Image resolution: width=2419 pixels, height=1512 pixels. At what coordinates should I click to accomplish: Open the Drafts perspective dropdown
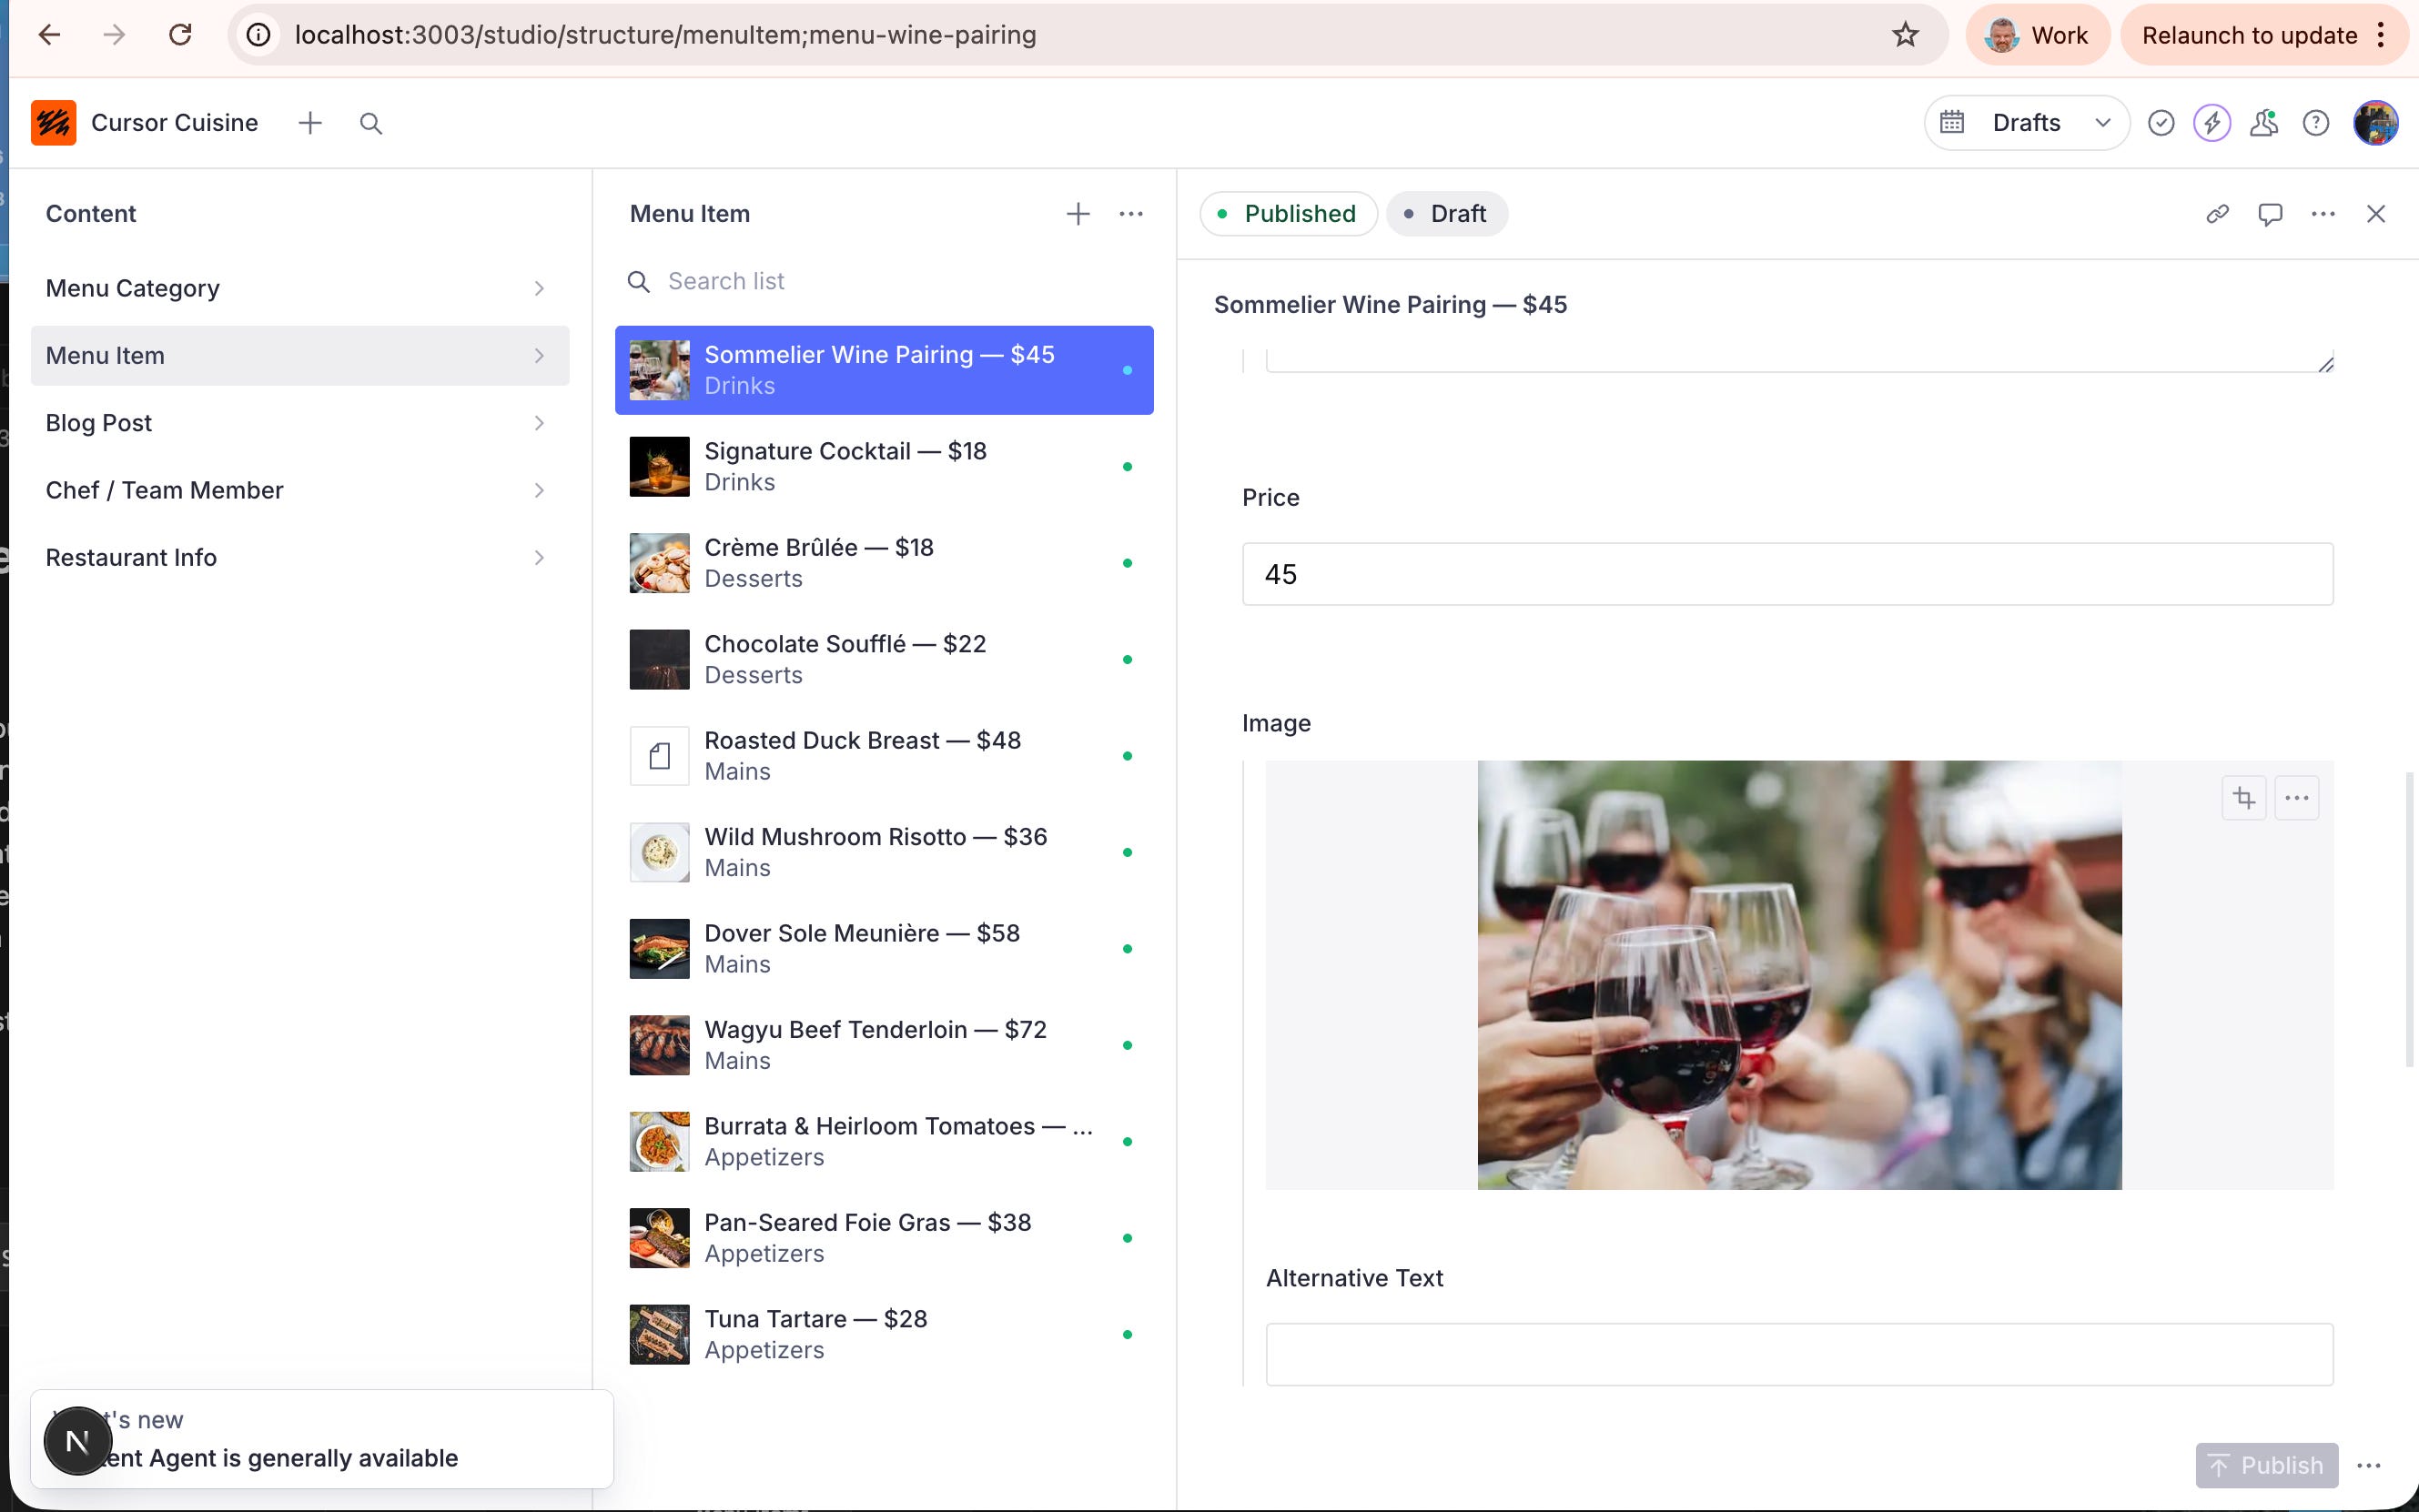2026,123
